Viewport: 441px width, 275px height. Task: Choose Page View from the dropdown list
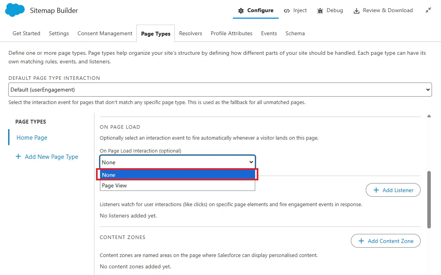[x=178, y=185]
